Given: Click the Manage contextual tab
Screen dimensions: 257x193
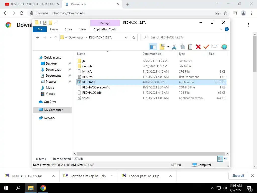Looking at the screenshot, I should (105, 23).
